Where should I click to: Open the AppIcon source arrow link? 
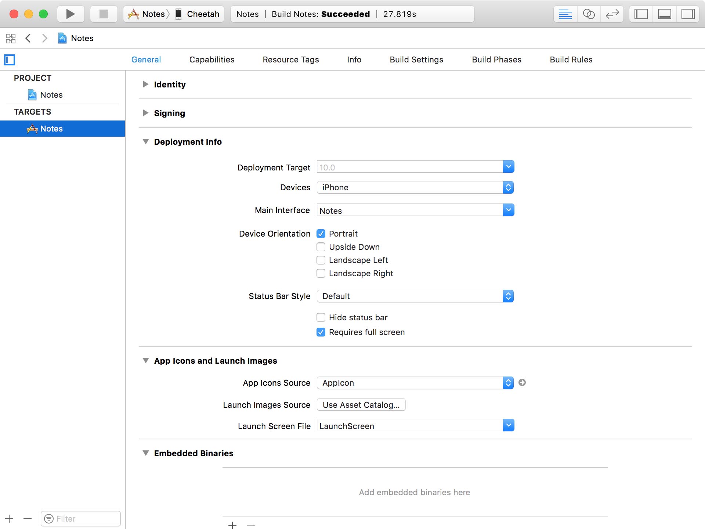pos(522,382)
